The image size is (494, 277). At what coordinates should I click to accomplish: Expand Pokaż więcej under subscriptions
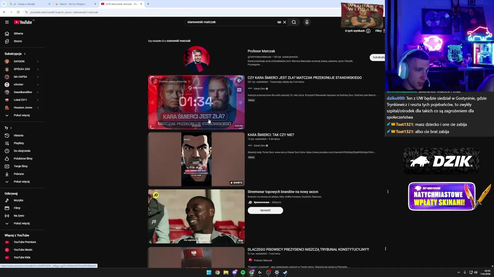point(22,115)
